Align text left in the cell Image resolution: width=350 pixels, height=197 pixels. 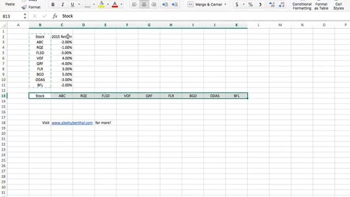[x=134, y=4]
